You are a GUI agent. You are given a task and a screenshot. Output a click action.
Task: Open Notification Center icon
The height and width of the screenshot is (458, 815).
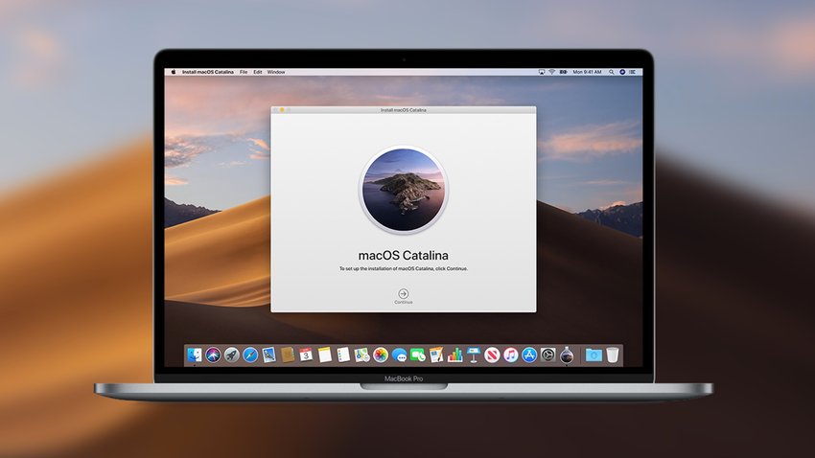point(632,72)
